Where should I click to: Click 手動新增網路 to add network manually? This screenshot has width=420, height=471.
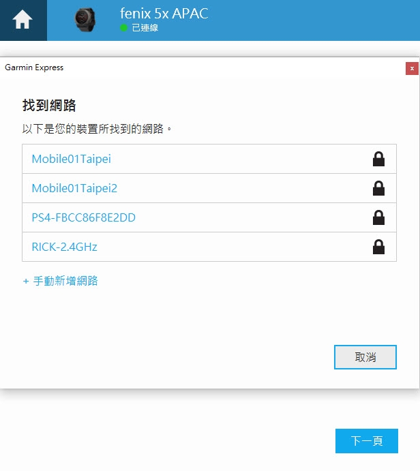(x=61, y=281)
